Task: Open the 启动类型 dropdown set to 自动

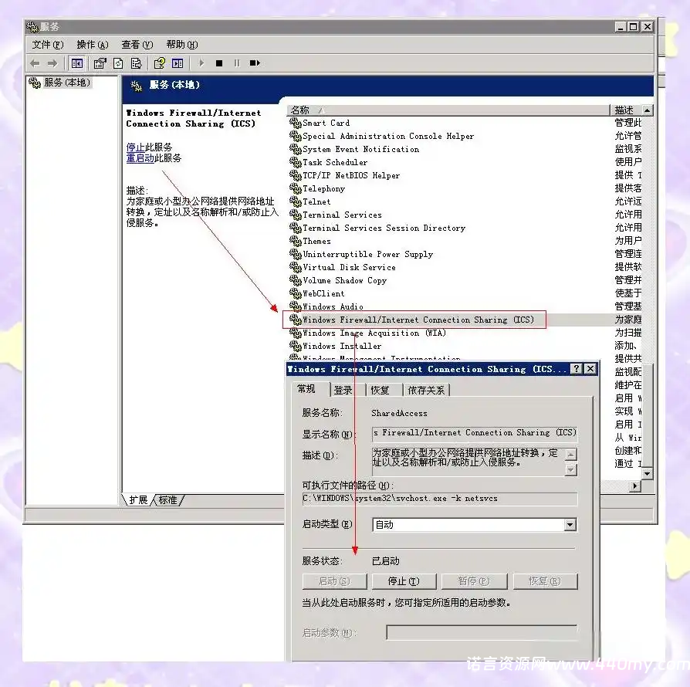Action: (475, 525)
